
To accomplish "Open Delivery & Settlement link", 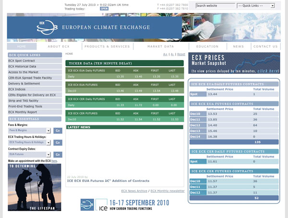I will (35, 84).
